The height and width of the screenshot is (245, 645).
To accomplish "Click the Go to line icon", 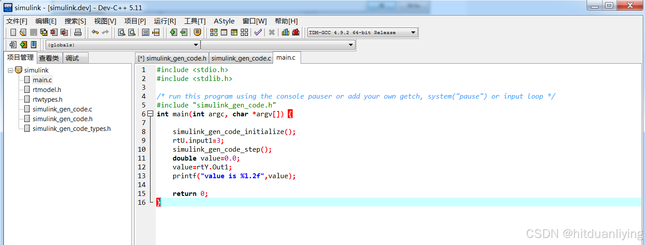I will 155,32.
